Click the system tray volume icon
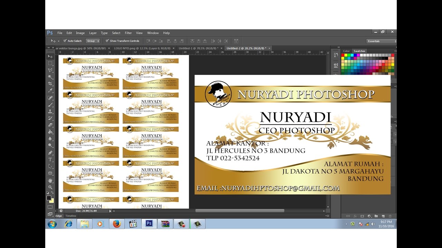 [x=373, y=224]
